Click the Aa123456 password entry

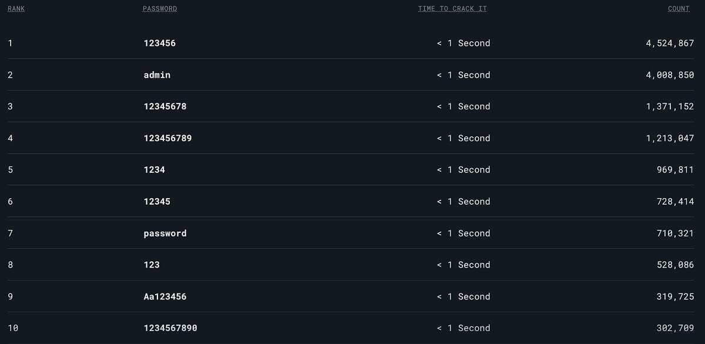point(165,296)
